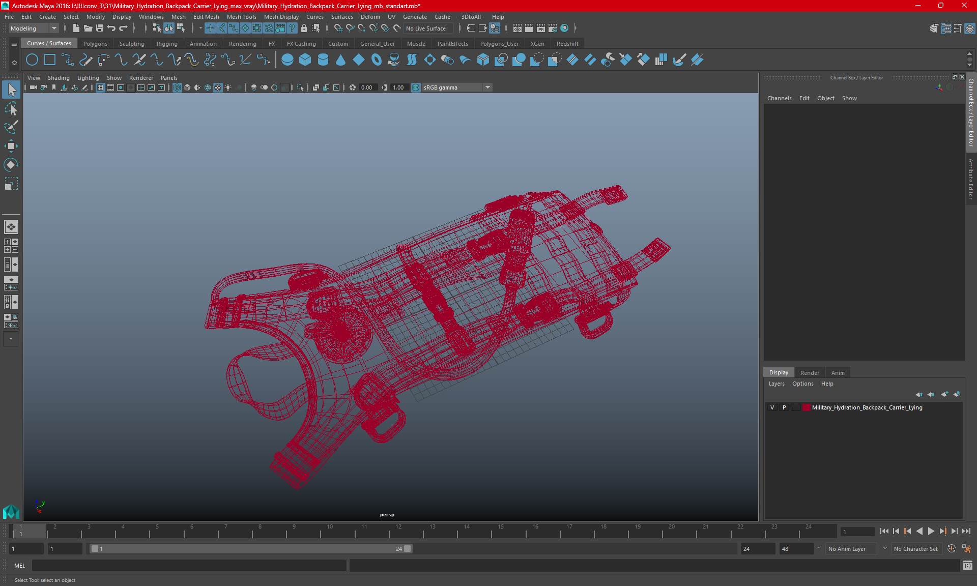Click the MEL command input field
The height and width of the screenshot is (586, 977).
pos(189,566)
